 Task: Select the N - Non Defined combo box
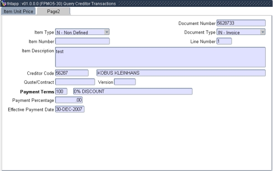[x=82, y=32]
